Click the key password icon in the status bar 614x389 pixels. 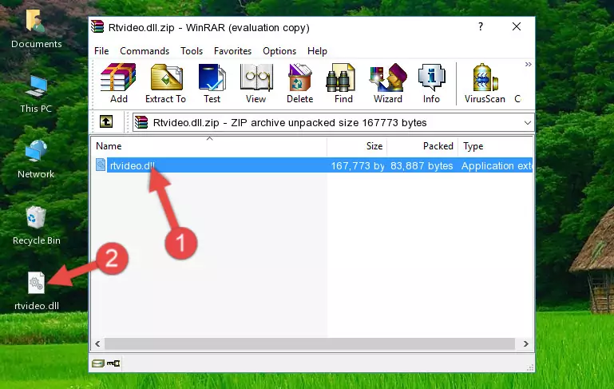pyautogui.click(x=113, y=363)
